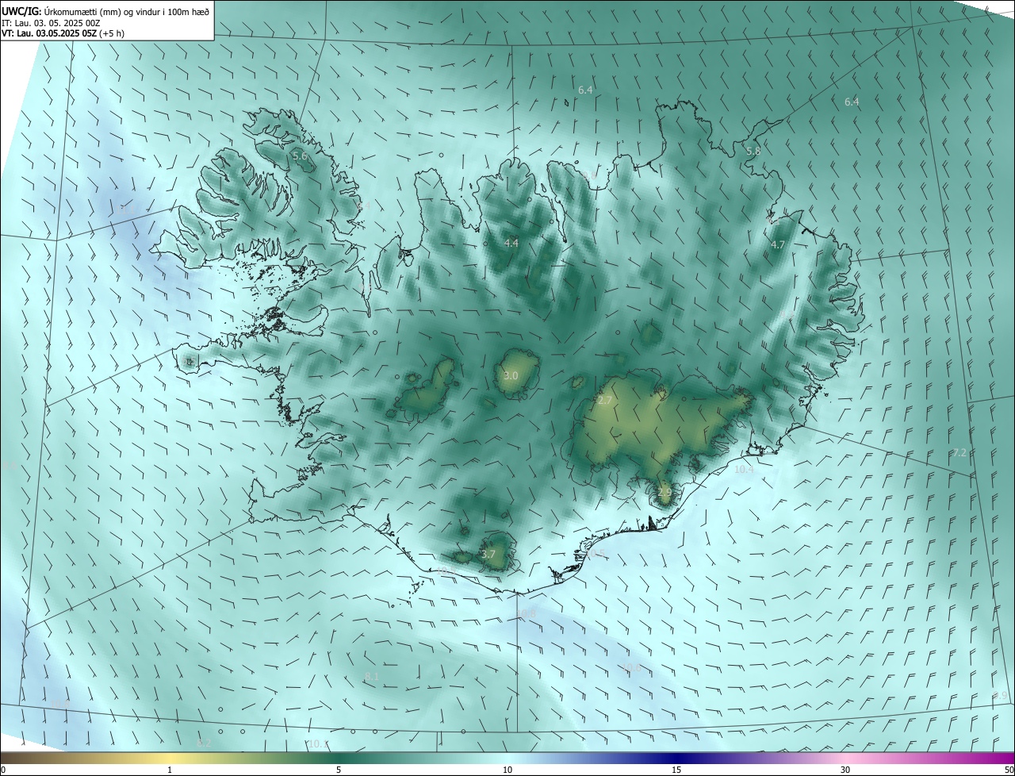Click the colorbar tick label 10
The image size is (1015, 776).
507,770
